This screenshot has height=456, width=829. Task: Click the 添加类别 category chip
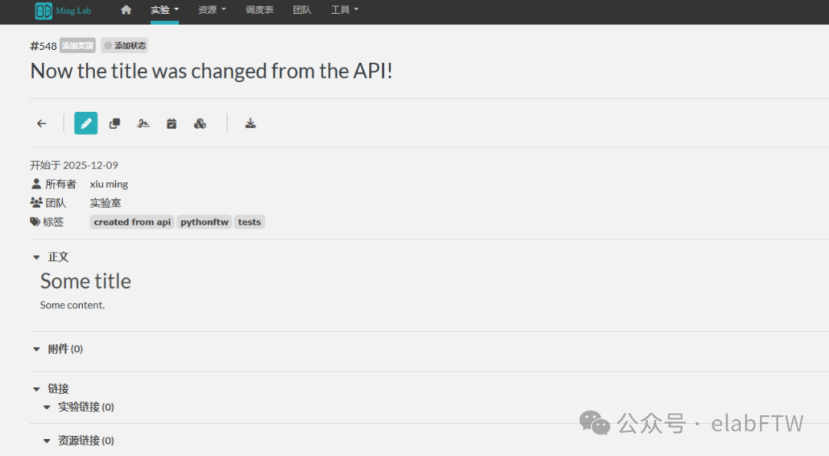77,45
